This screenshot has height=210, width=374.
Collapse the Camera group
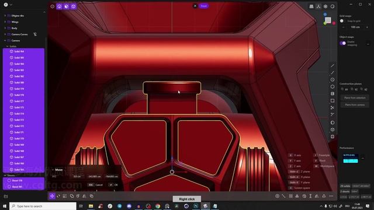tap(5, 40)
